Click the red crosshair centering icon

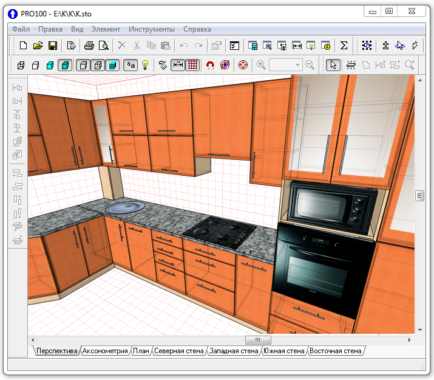pyautogui.click(x=243, y=65)
